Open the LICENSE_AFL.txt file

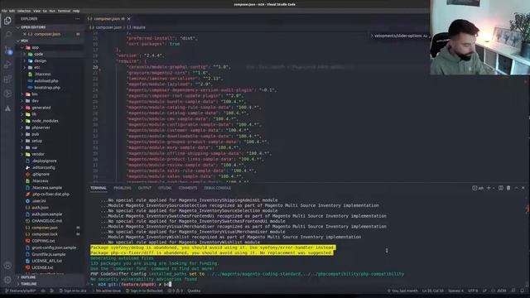point(50,261)
